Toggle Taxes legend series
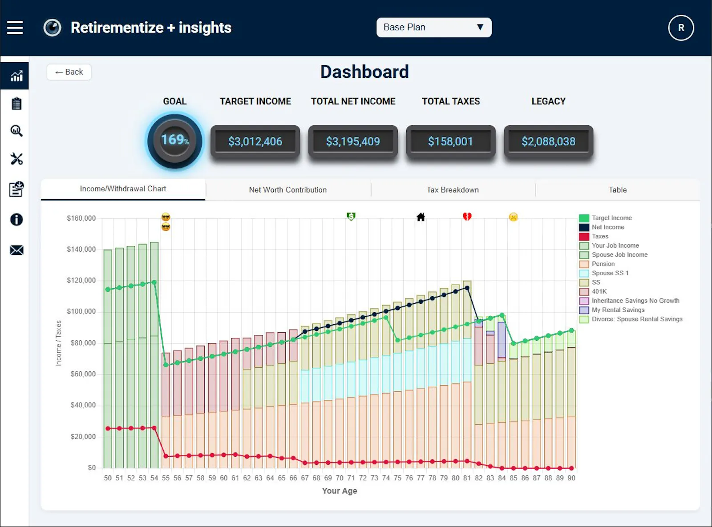Screen dimensions: 712x527 click(594, 237)
